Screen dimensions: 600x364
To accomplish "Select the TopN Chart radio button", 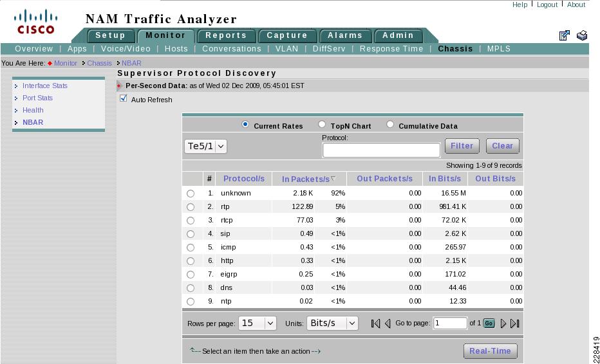I will [322, 124].
